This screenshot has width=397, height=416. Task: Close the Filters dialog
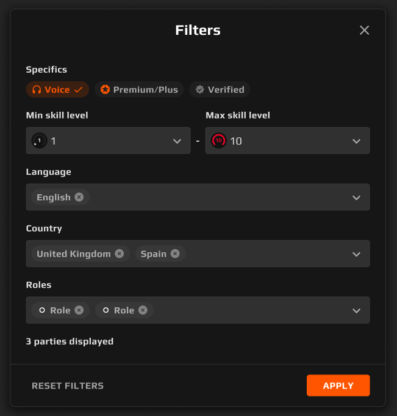click(365, 31)
